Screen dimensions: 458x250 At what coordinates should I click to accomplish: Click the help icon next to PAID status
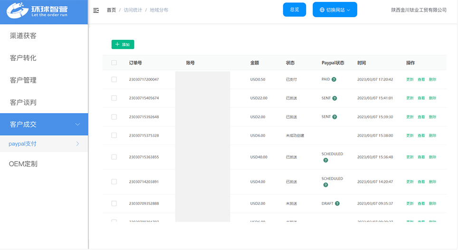click(x=334, y=79)
